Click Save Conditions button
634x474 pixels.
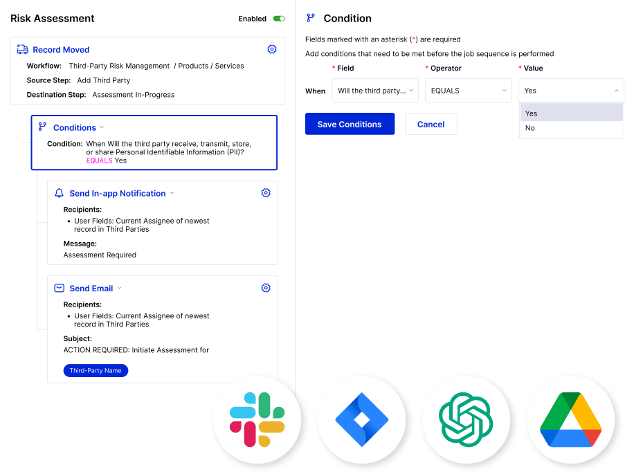point(350,124)
